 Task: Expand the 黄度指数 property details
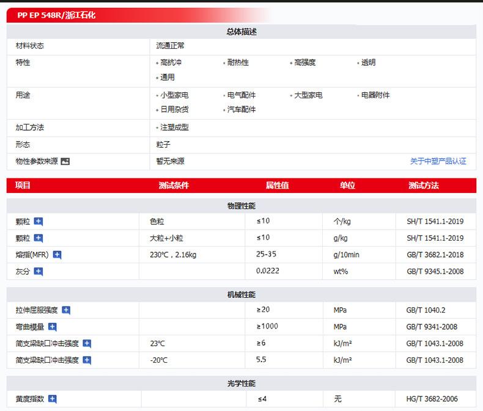point(53,399)
